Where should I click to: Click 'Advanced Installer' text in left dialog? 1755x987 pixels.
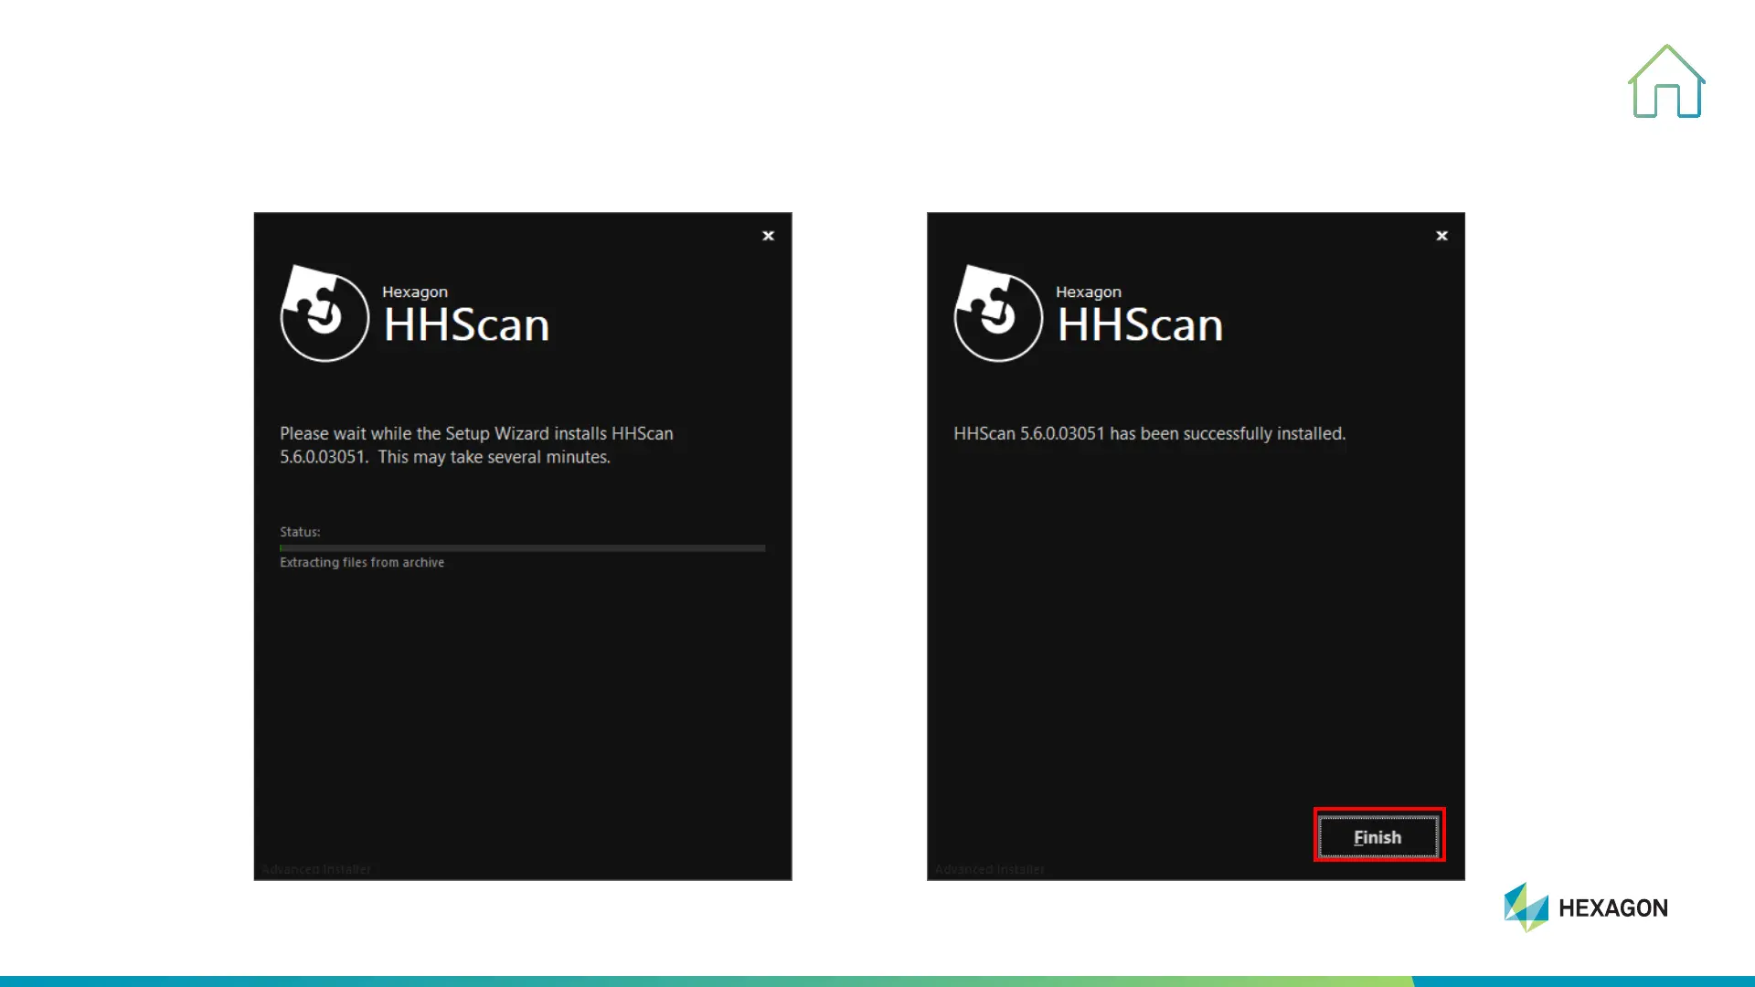coord(316,869)
